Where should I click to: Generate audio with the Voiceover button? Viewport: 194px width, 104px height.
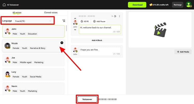[87, 99]
